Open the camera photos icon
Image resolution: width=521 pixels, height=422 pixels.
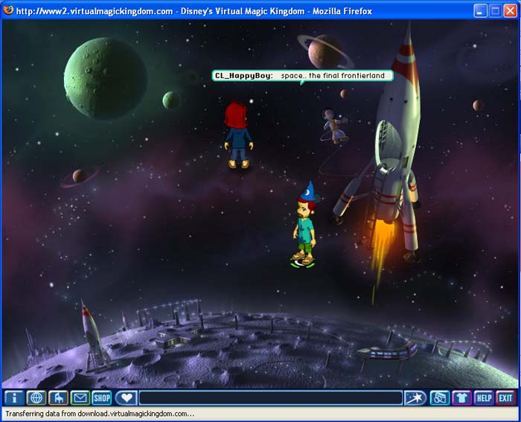coord(440,397)
